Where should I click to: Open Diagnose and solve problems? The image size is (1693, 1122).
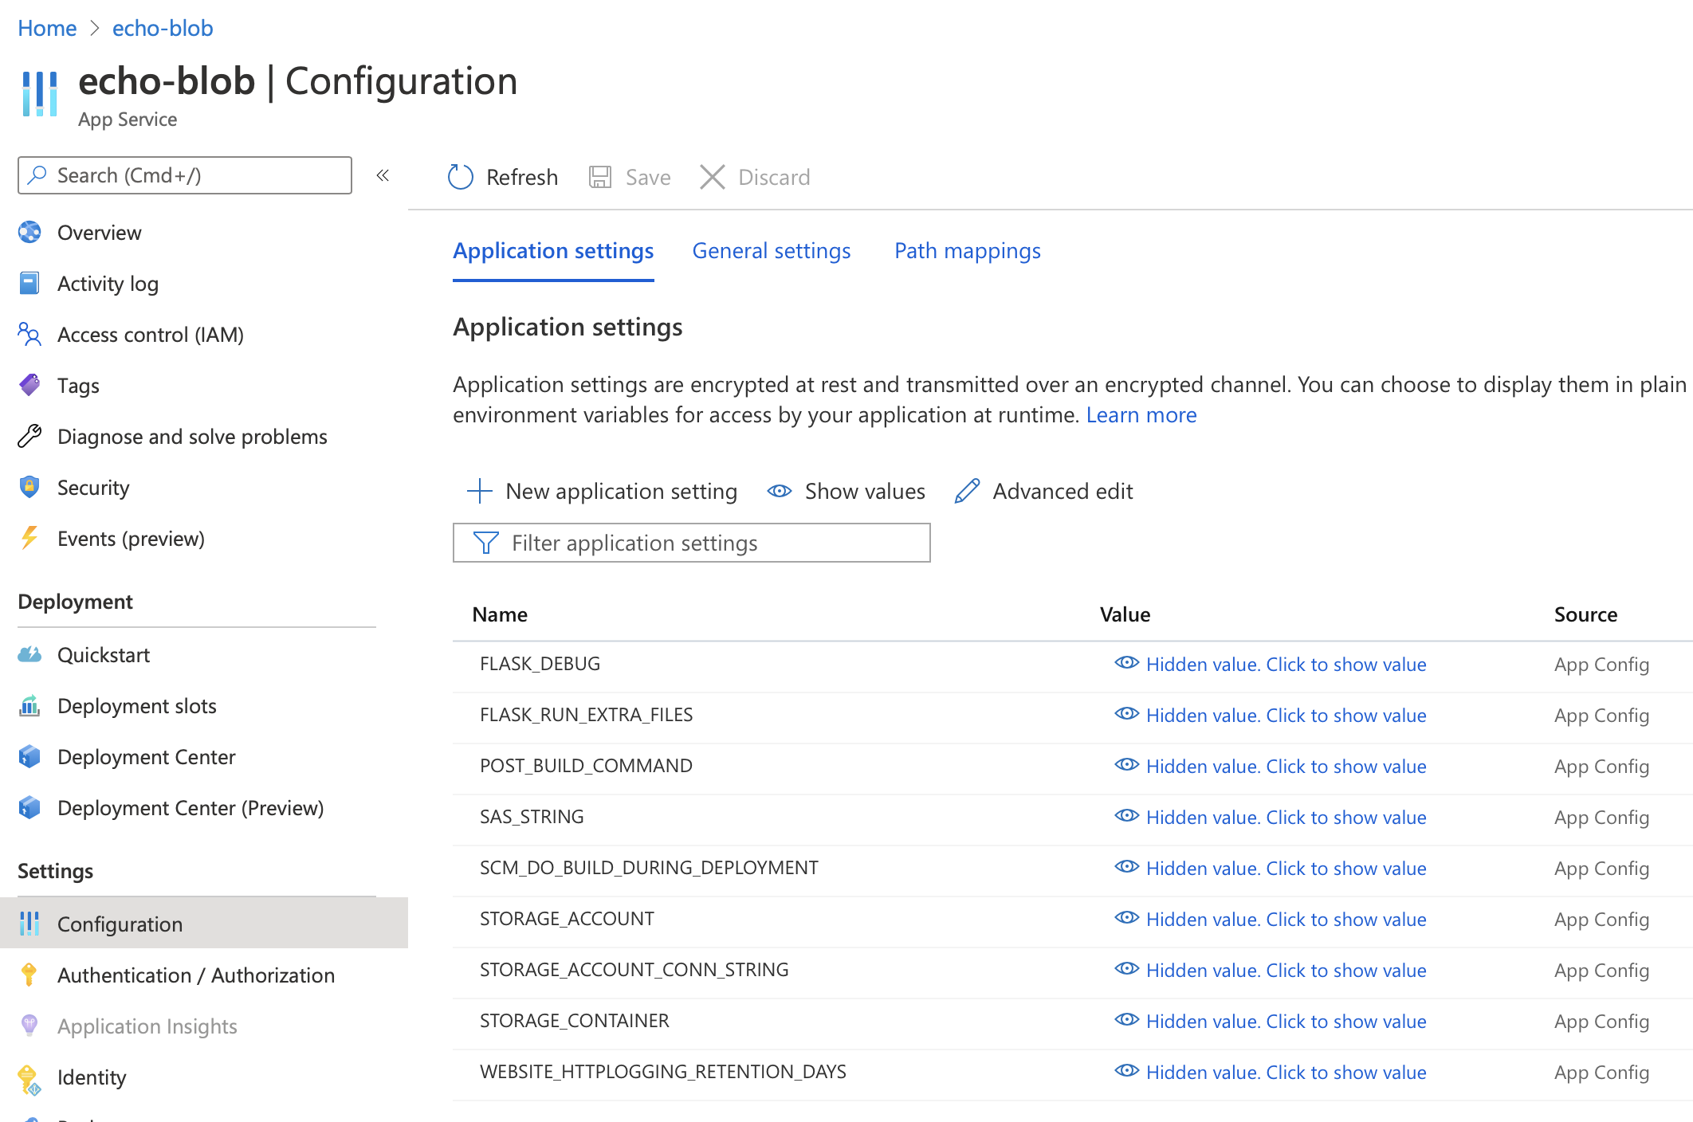tap(191, 437)
